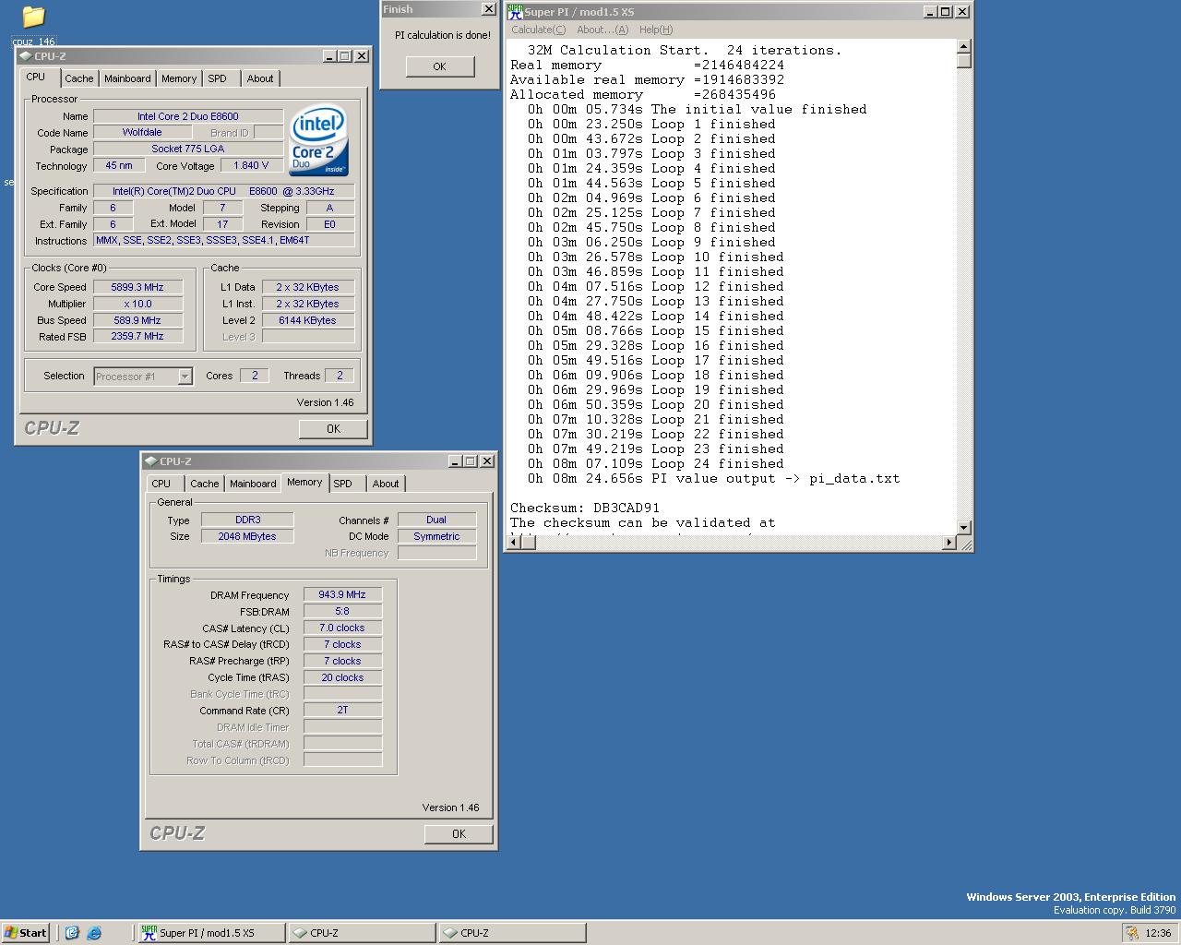Open About menu in Super PI
The image size is (1181, 945).
pyautogui.click(x=602, y=30)
